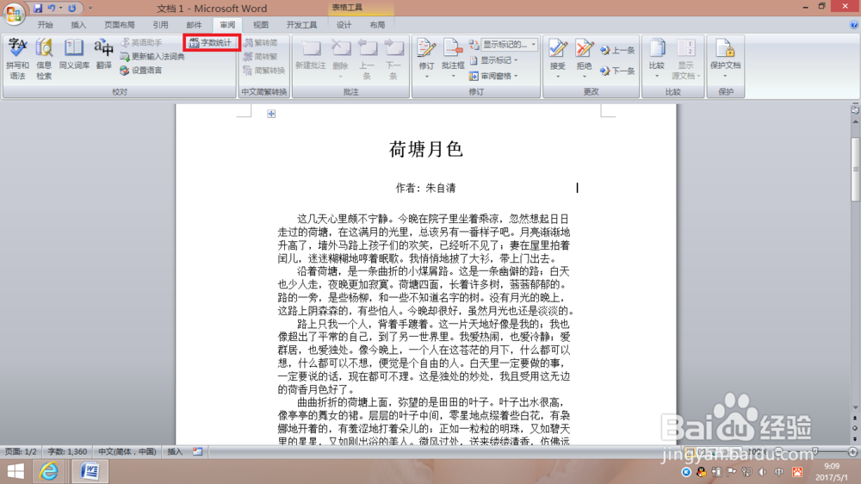Click 新建批注 new comment
The image size is (861, 484).
point(310,54)
